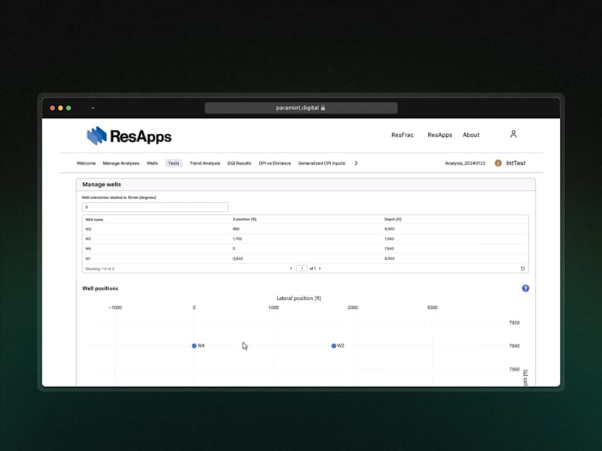Click the W1 X position value 2,640
The width and height of the screenshot is (602, 451).
click(x=238, y=259)
